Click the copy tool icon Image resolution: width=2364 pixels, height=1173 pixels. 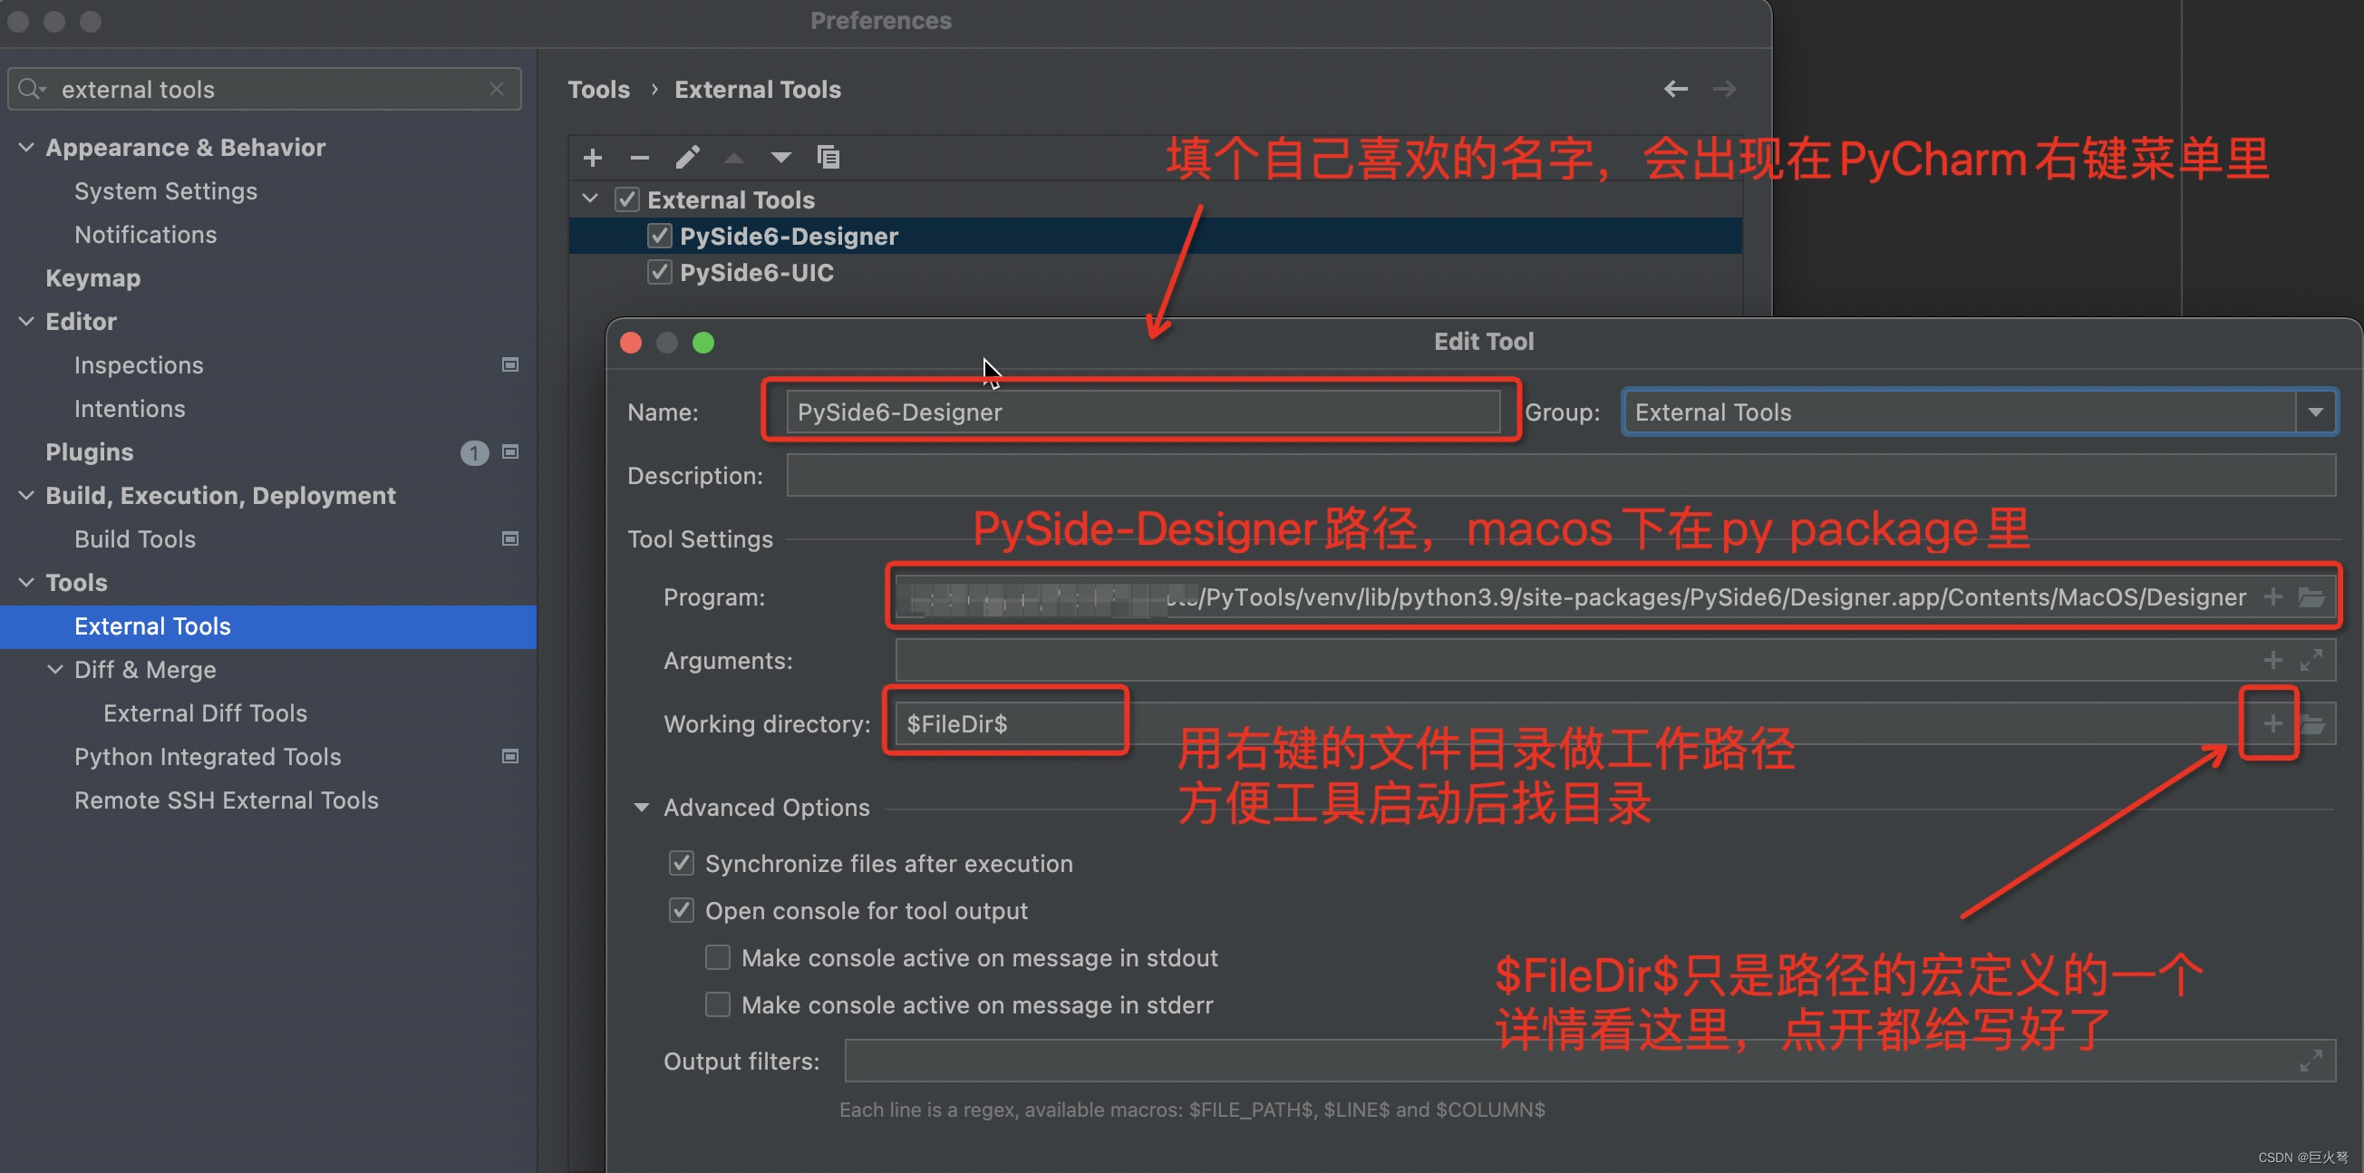click(828, 158)
